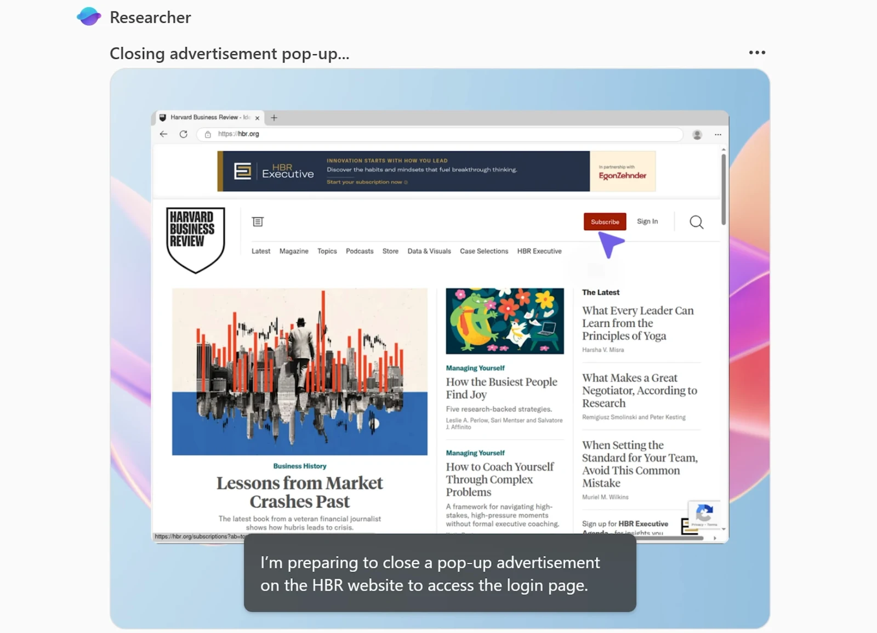Open the search on the HBR navigation bar
The image size is (877, 633).
(696, 222)
